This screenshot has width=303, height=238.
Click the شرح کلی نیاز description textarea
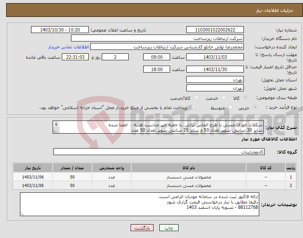[x=158, y=127]
